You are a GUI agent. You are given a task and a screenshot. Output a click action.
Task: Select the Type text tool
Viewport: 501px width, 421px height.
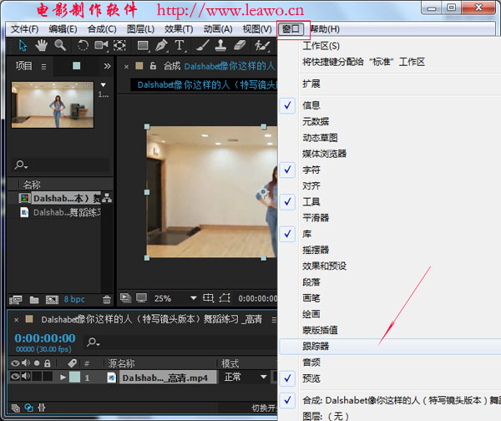(x=180, y=45)
